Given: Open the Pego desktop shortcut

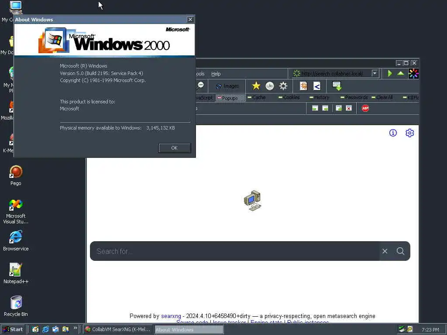Looking at the screenshot, I should [x=16, y=175].
